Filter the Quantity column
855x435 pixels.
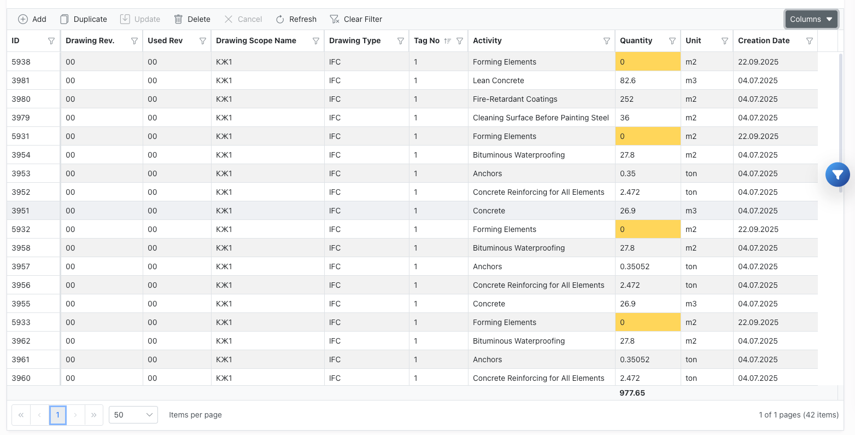coord(672,41)
